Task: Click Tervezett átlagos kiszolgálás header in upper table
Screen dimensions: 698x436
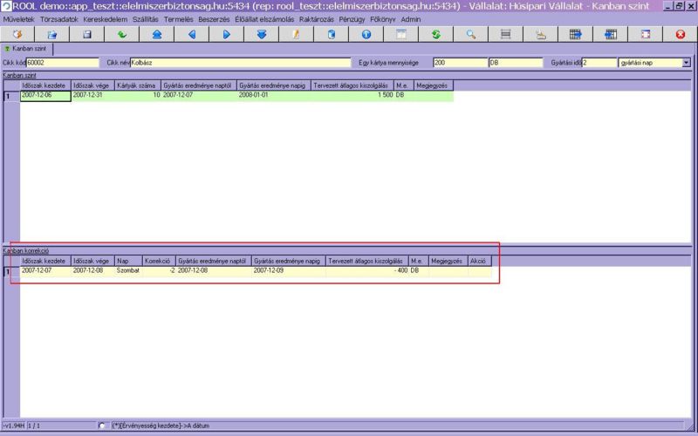Action: 351,85
